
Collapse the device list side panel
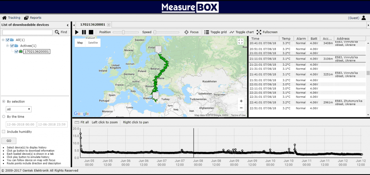pyautogui.click(x=68, y=25)
